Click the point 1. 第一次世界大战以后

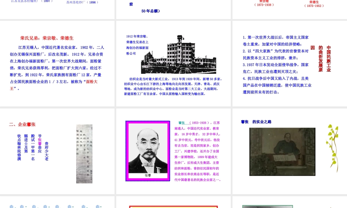276,41
